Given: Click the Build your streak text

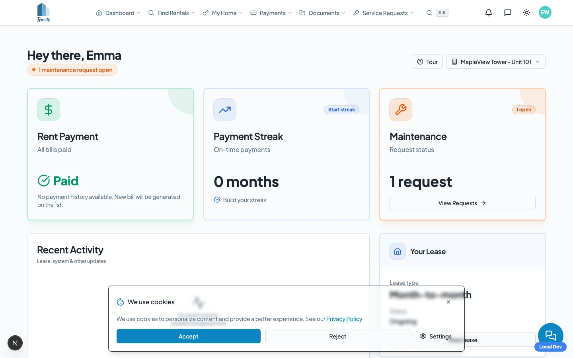Looking at the screenshot, I should tap(245, 200).
